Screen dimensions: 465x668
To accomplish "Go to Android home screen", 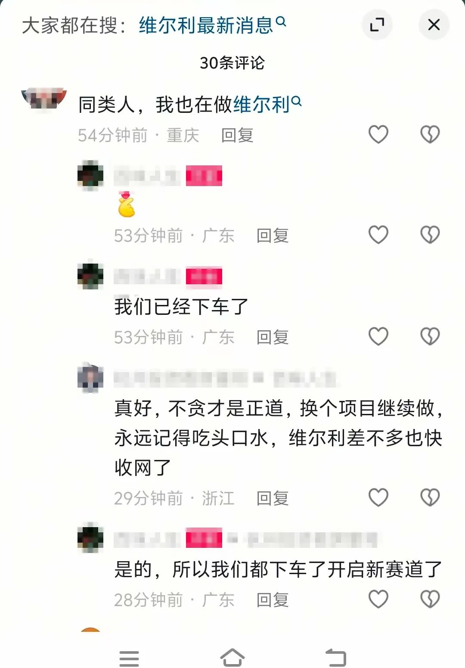I will click(232, 658).
